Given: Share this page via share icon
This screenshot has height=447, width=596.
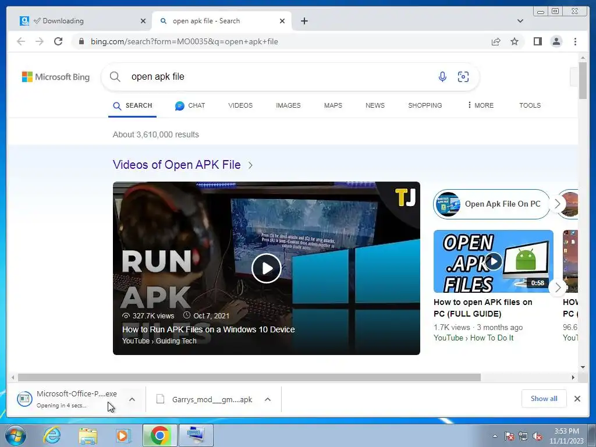Looking at the screenshot, I should point(496,41).
